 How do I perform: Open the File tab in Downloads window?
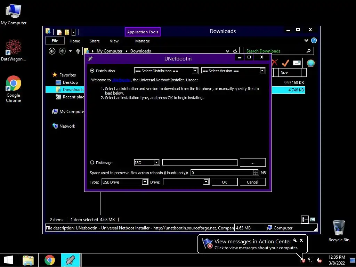click(x=55, y=41)
